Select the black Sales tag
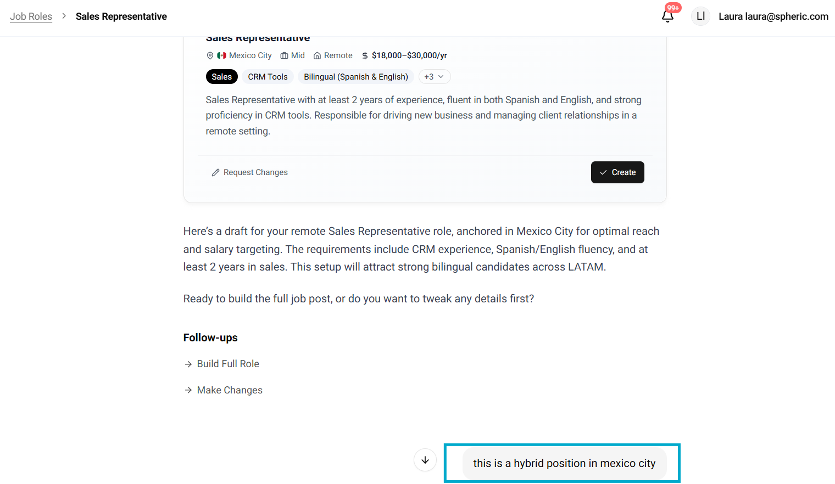The height and width of the screenshot is (484, 835). [x=221, y=77]
